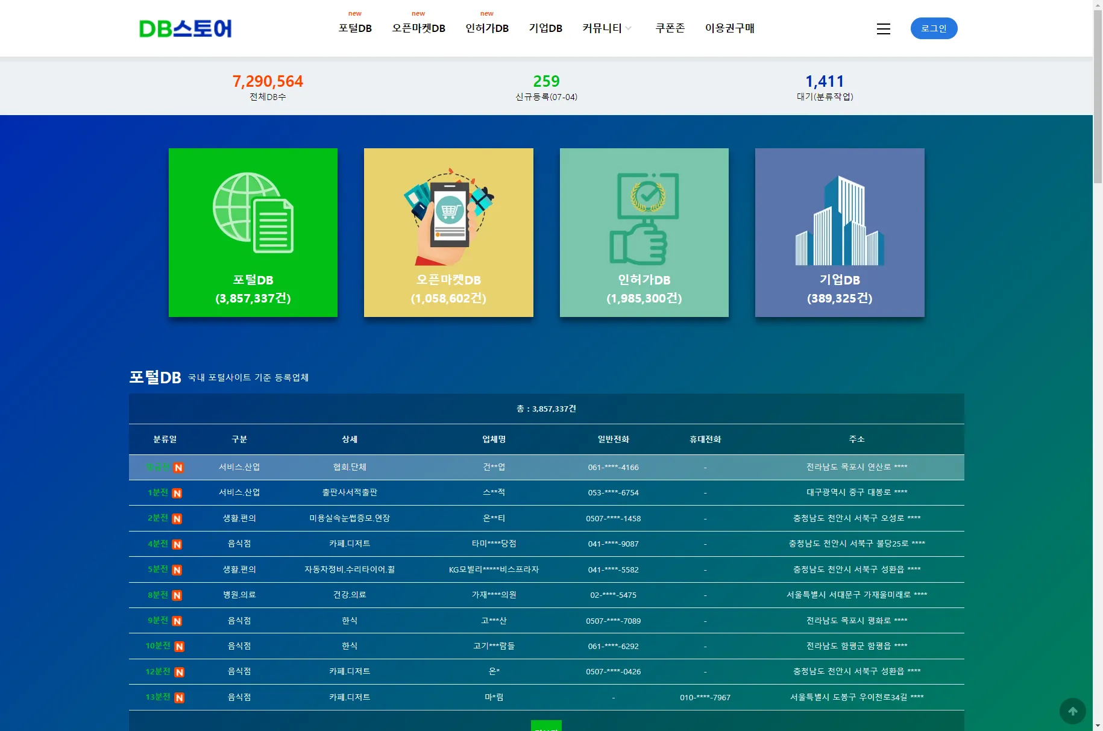Select 포털DB in the navigation bar
The image size is (1103, 731).
(x=354, y=28)
